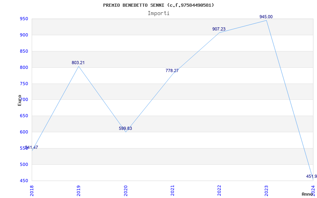The width and height of the screenshot is (317, 198).
Task: Select the 907.23 data label
Action: click(x=219, y=29)
